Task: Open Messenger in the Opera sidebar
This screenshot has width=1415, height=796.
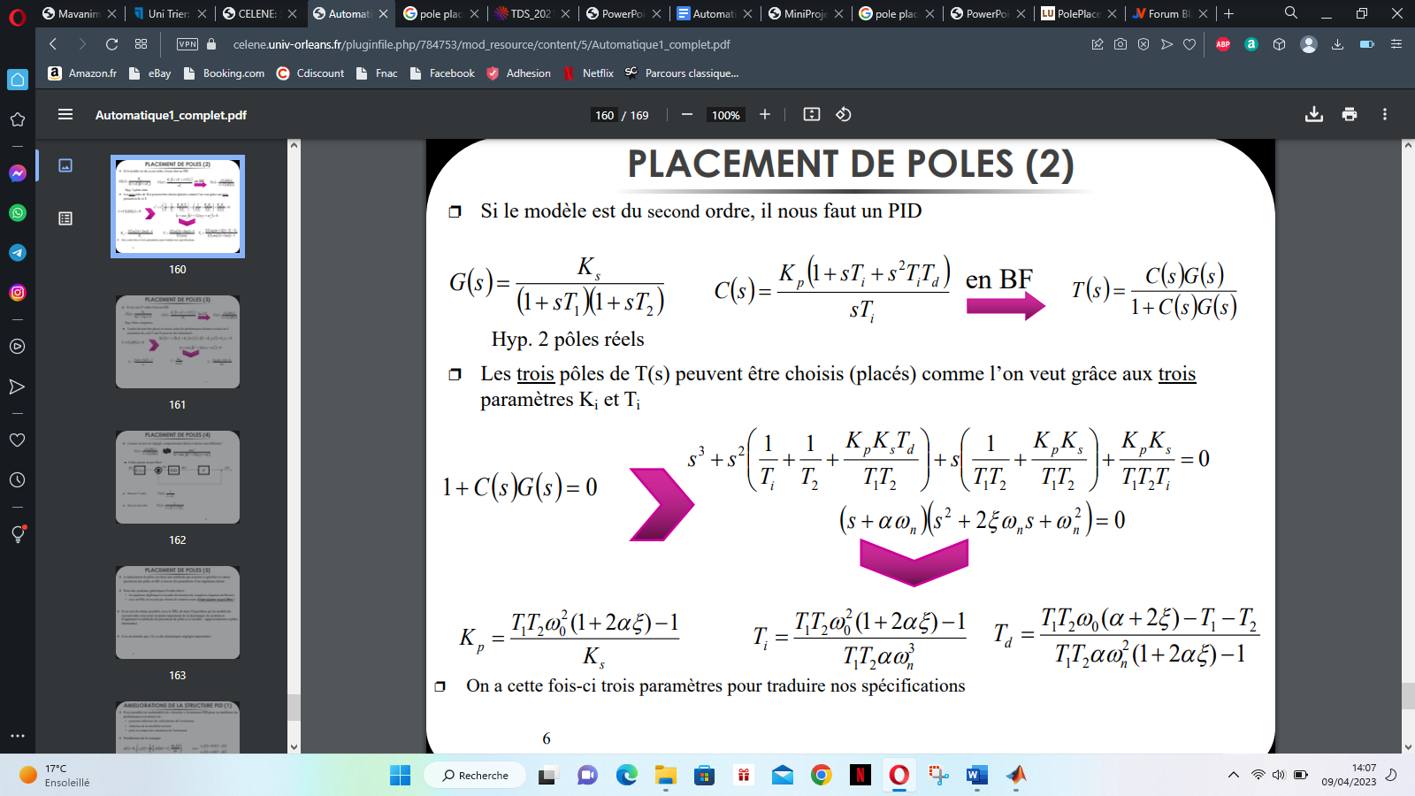Action: point(18,173)
